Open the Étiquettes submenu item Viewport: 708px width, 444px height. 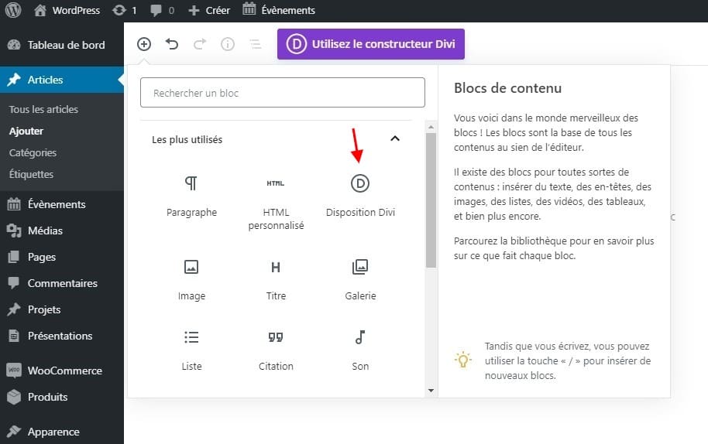pos(31,175)
